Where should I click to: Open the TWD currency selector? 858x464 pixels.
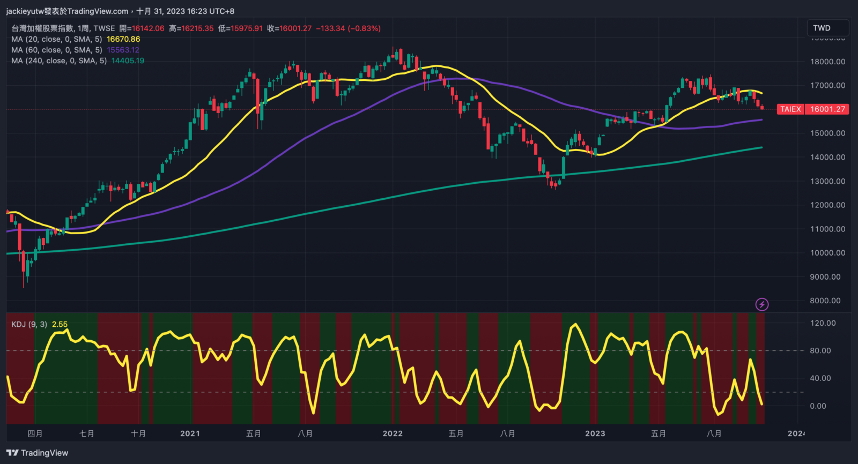pyautogui.click(x=827, y=28)
